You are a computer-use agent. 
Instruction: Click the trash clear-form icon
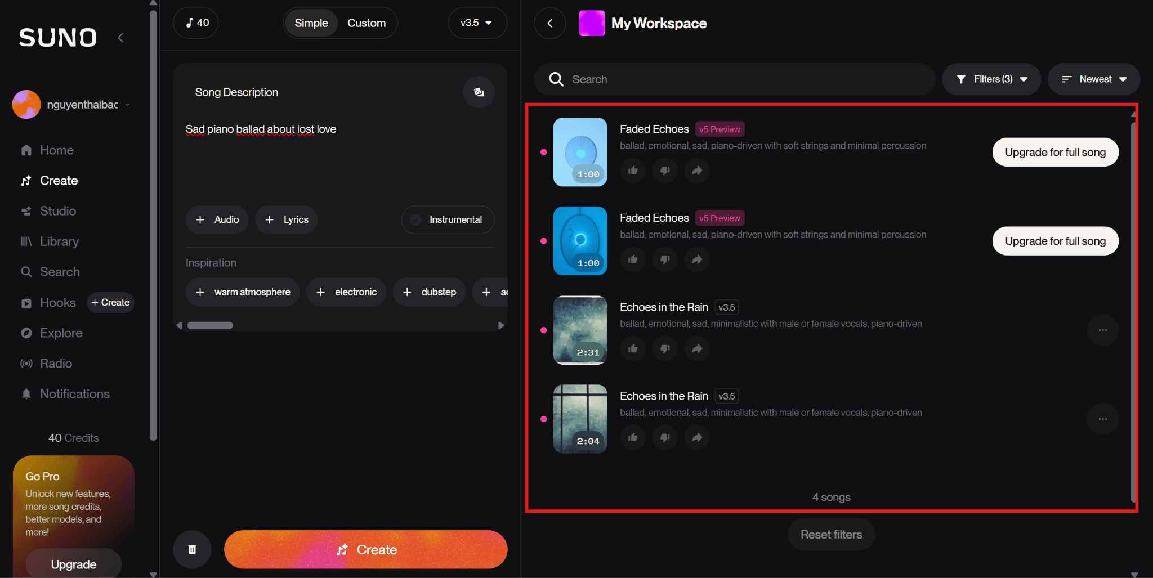tap(192, 549)
